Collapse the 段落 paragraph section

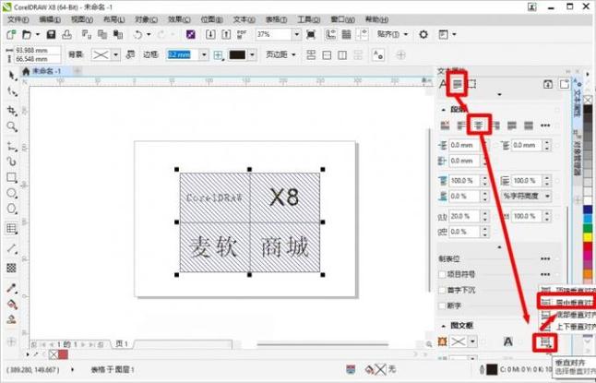click(443, 110)
